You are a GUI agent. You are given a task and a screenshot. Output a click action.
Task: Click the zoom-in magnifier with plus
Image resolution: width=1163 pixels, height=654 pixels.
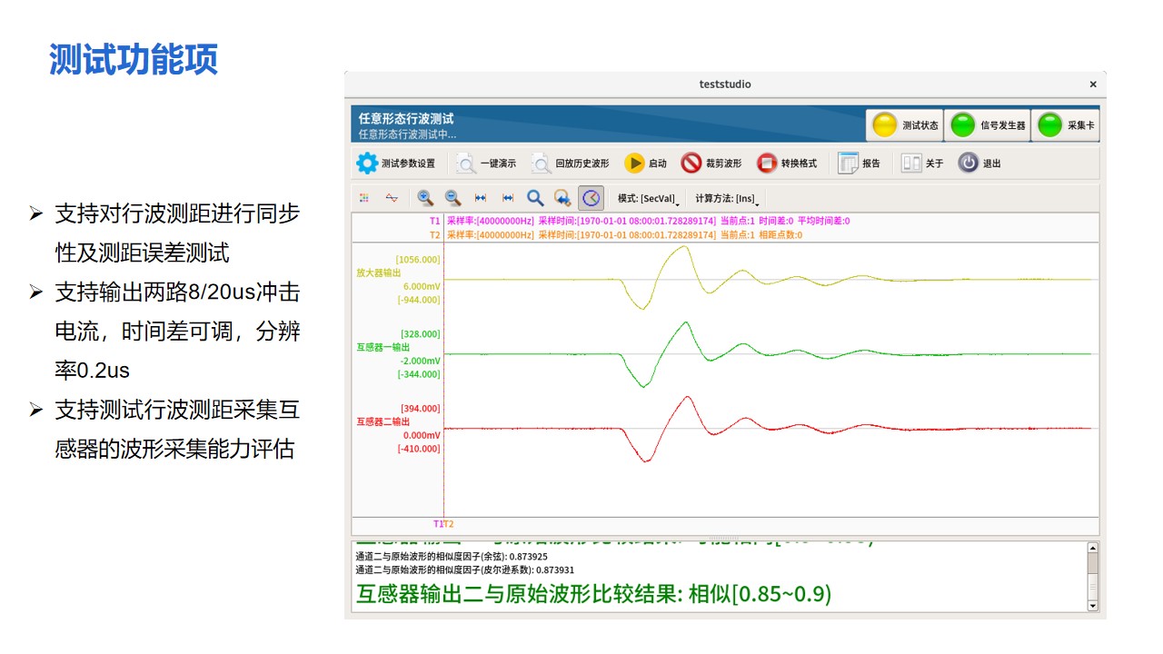click(425, 198)
